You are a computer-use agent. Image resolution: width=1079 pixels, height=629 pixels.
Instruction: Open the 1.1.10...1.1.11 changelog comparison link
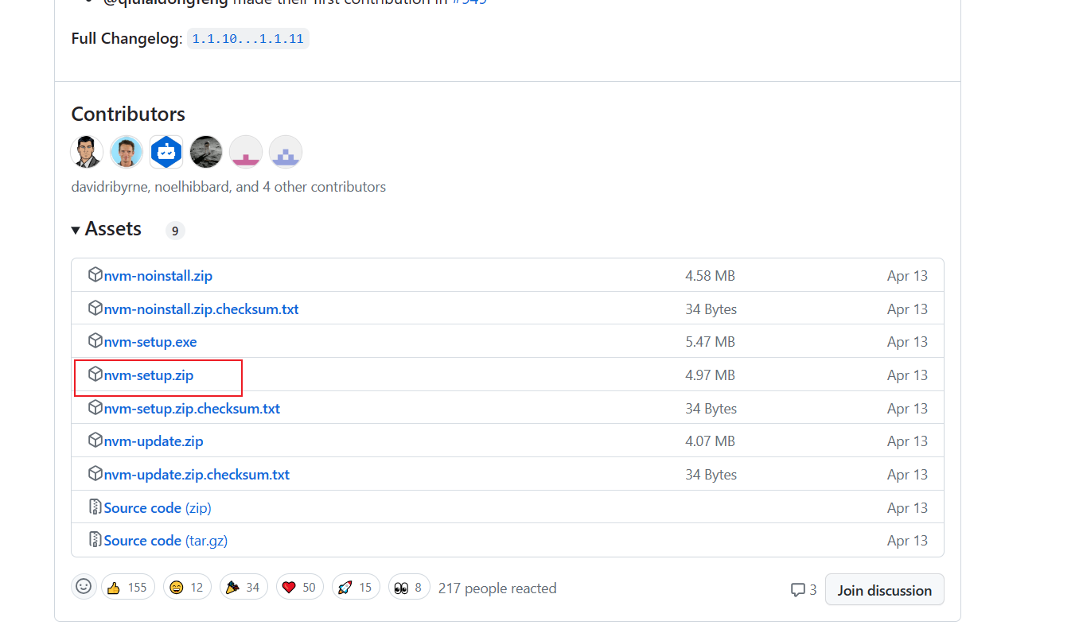tap(248, 38)
